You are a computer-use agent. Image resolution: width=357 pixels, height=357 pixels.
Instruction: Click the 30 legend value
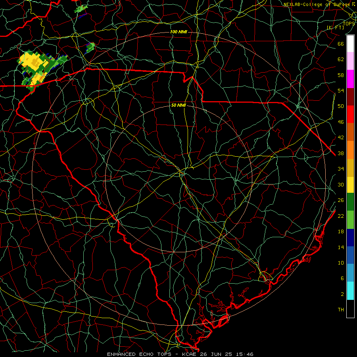341,184
